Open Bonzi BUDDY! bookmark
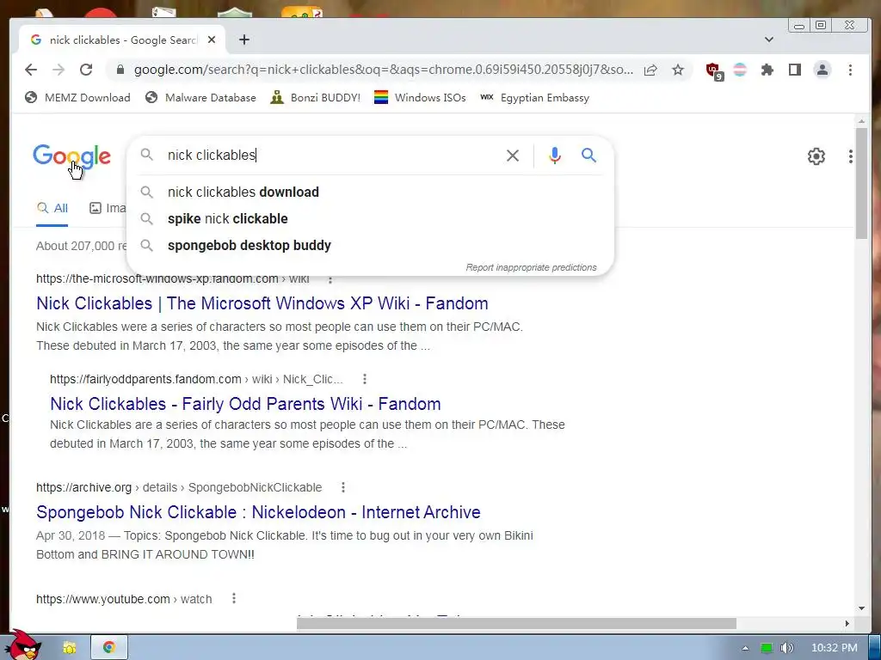 pos(315,98)
